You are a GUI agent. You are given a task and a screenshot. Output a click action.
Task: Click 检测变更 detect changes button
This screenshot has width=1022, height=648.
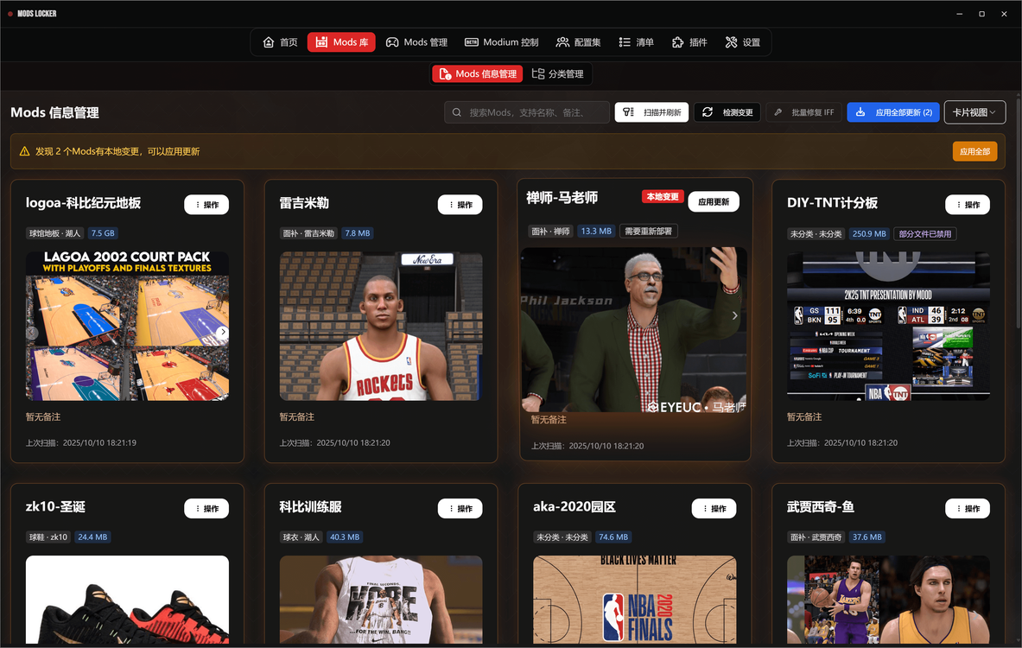pos(727,112)
